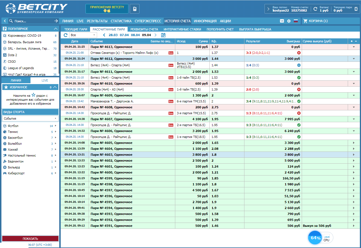This screenshot has height=248, width=361.
Task: Collapse the Избранное section
Action: point(55,87)
